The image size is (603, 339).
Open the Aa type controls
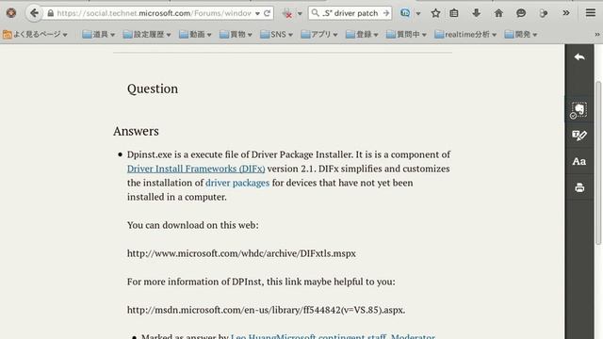(x=579, y=161)
